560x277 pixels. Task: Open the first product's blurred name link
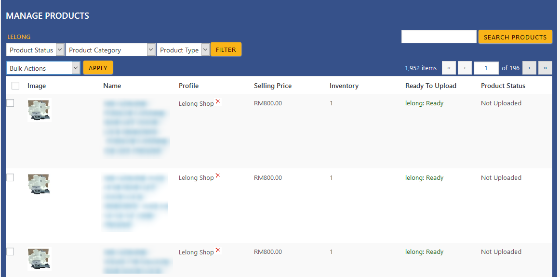click(136, 127)
